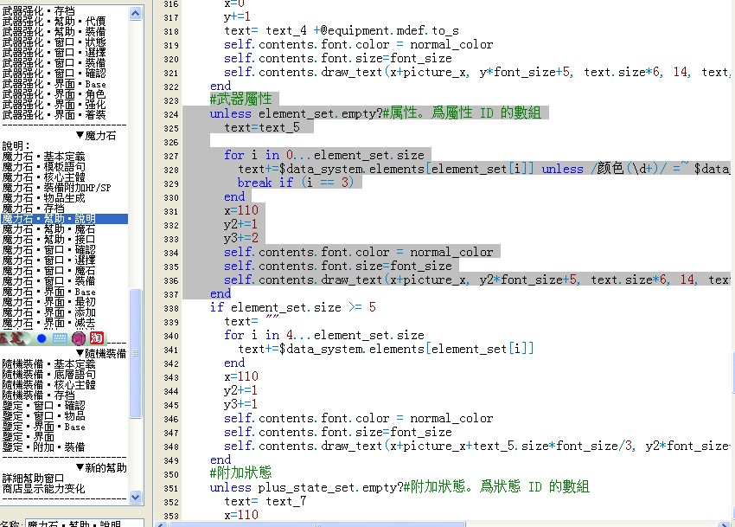Click the input method logo on the IME bar
The height and width of the screenshot is (527, 735).
[x=13, y=338]
